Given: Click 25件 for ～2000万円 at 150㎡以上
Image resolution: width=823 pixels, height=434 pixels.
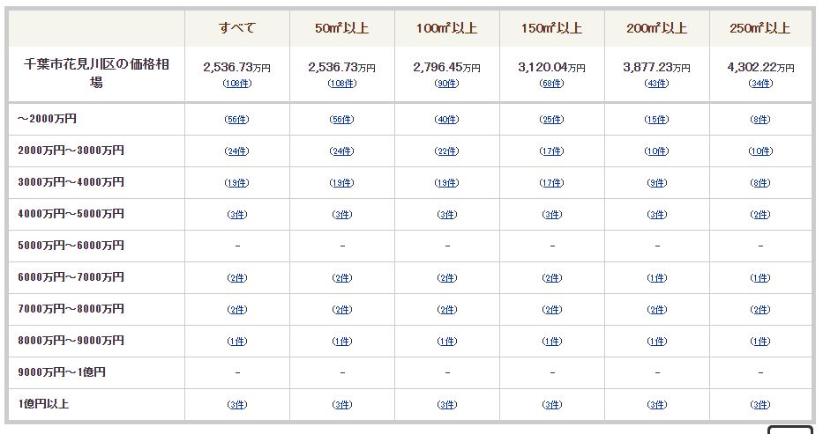Looking at the screenshot, I should tap(551, 120).
